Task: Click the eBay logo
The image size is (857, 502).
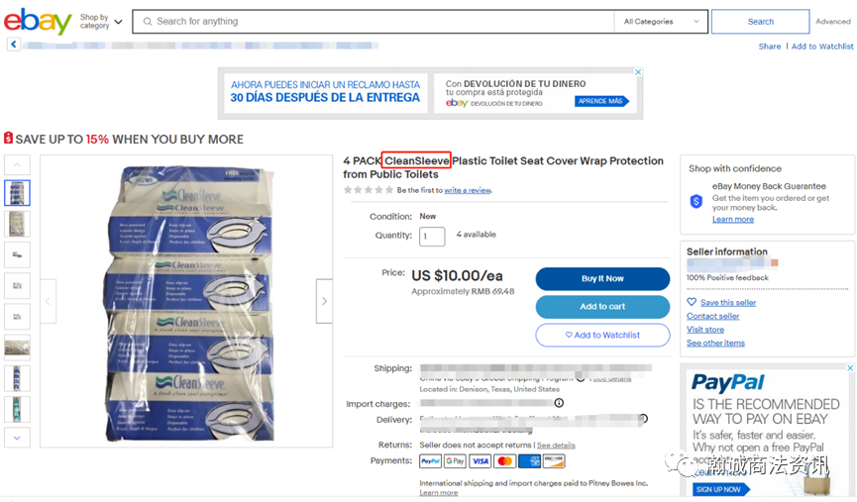Action: 38,22
